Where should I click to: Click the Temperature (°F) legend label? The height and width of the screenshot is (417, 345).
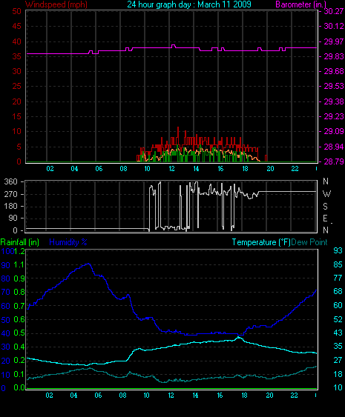[x=261, y=242]
